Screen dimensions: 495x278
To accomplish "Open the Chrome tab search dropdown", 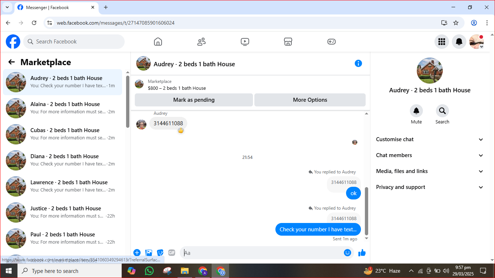I will pyautogui.click(x=7, y=7).
